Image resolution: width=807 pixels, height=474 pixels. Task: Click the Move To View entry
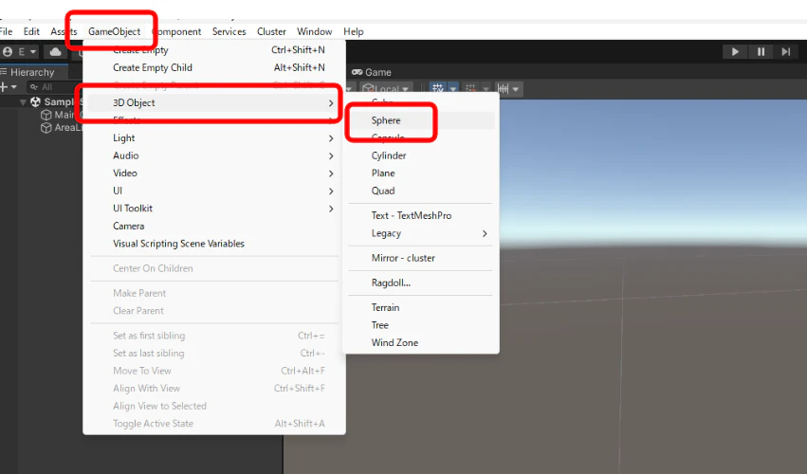pyautogui.click(x=214, y=371)
